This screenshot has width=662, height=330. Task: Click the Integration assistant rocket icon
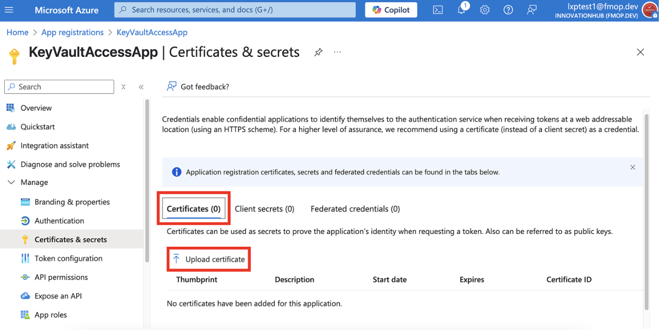pos(11,145)
